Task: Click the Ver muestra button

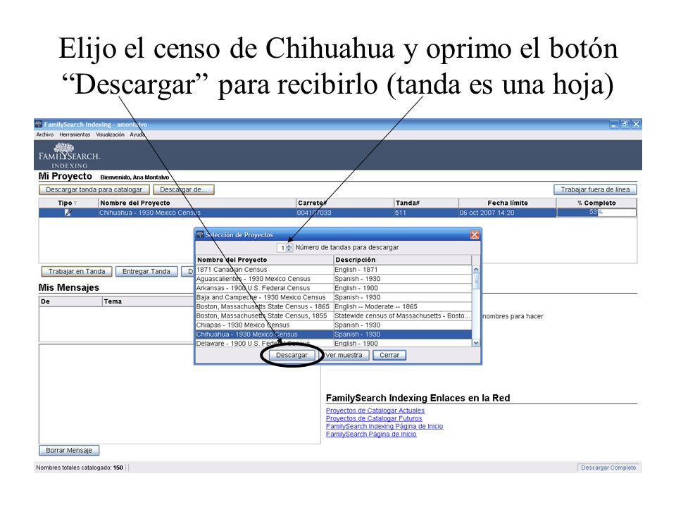Action: click(x=344, y=355)
